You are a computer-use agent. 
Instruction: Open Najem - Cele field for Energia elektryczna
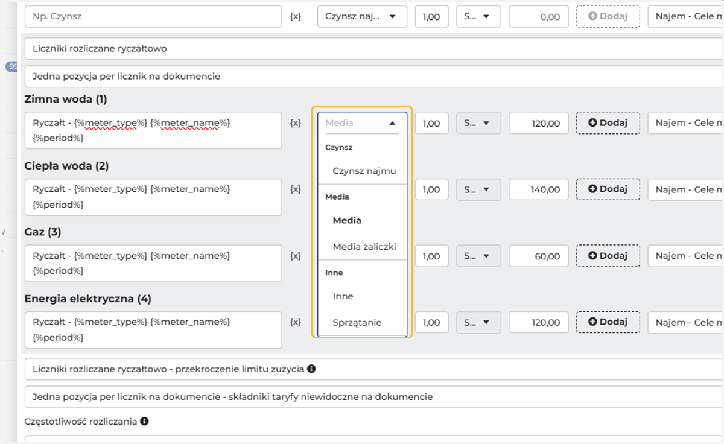(x=686, y=322)
